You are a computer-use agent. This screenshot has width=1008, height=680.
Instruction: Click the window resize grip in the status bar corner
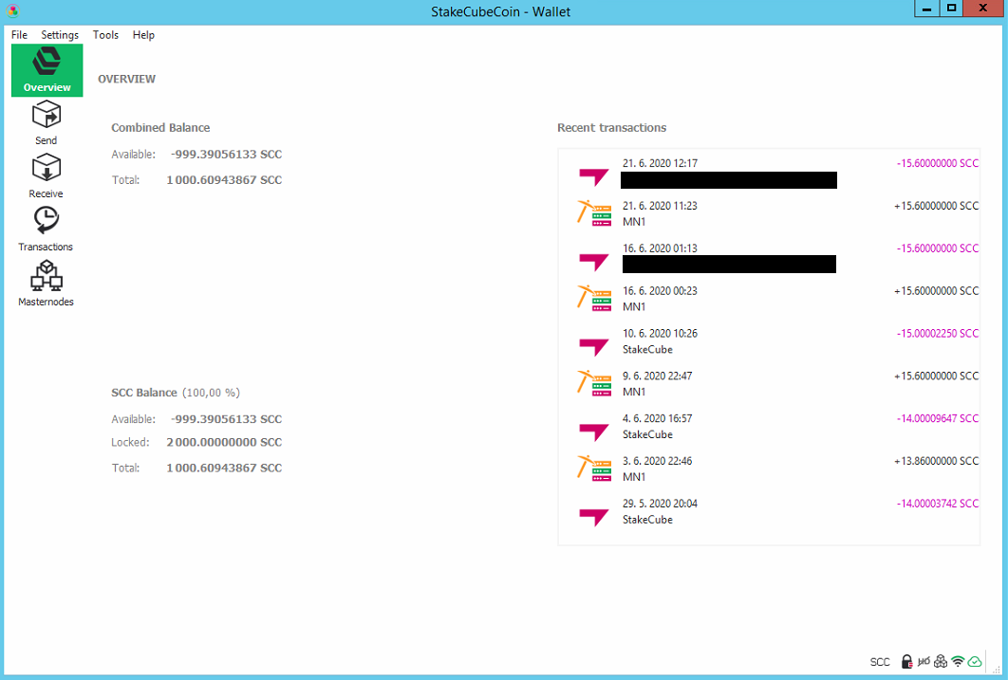(x=997, y=669)
